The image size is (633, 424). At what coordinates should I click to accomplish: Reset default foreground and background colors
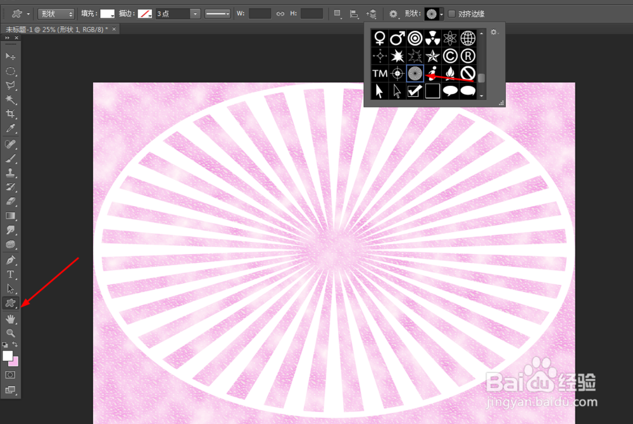click(x=5, y=345)
